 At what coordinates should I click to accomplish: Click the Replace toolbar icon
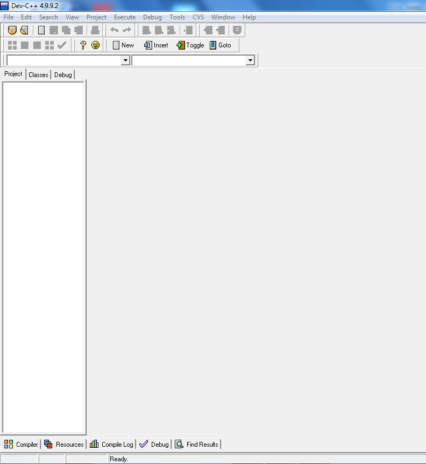[x=159, y=30]
